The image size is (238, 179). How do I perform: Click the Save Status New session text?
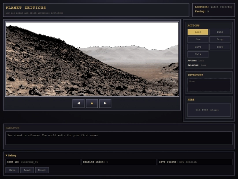pos(178,162)
